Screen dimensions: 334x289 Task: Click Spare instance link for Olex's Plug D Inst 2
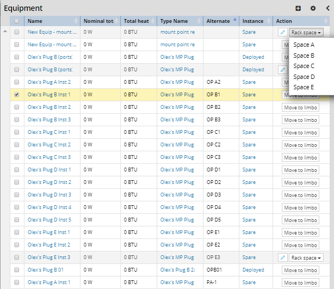[249, 182]
